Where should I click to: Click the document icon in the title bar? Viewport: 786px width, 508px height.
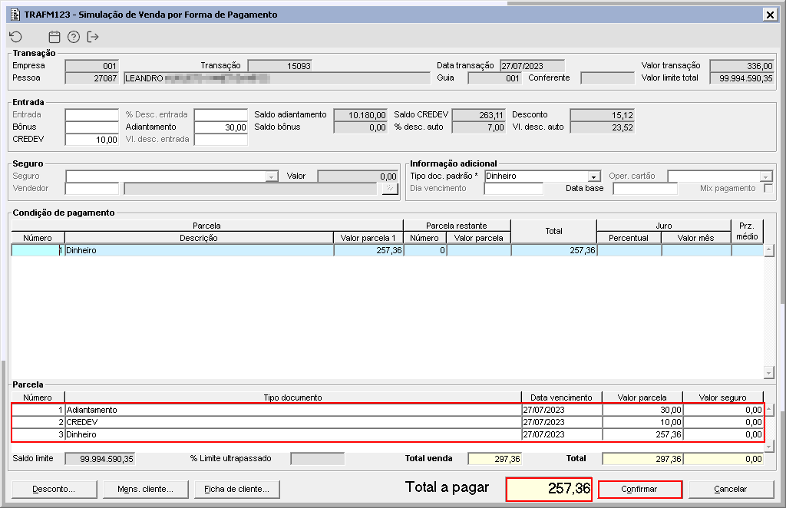(x=15, y=15)
